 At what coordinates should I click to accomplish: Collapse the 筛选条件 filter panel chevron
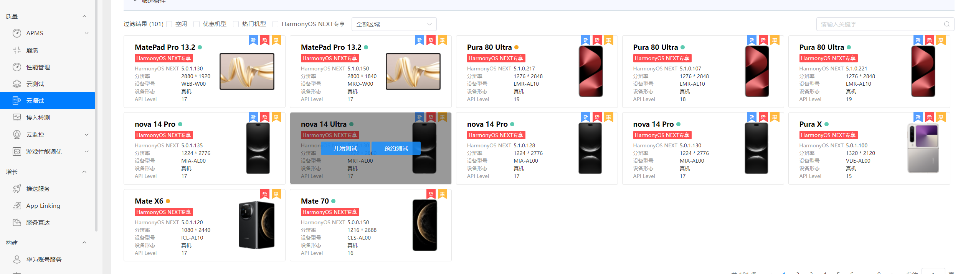tap(135, 1)
